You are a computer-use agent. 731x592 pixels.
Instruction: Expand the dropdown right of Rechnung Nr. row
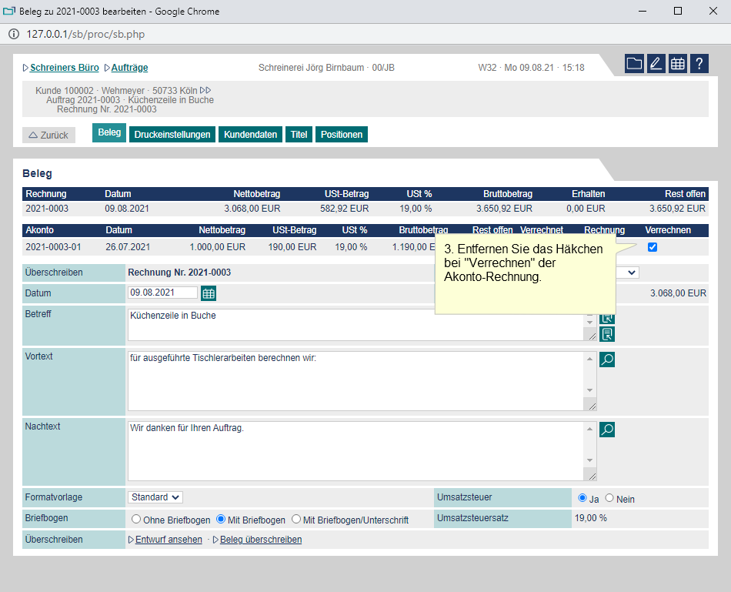point(629,273)
